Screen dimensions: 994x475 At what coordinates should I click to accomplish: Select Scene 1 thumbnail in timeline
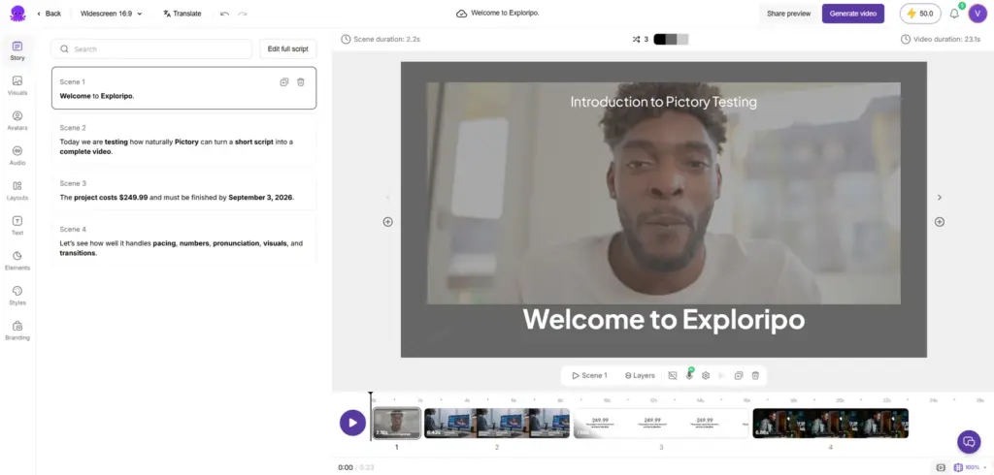pyautogui.click(x=397, y=423)
